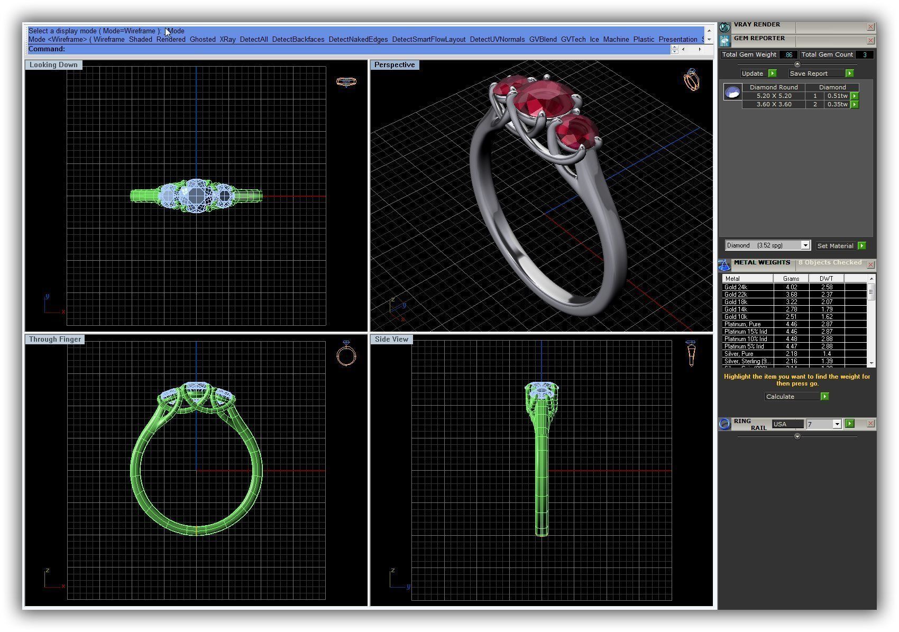This screenshot has height=632, width=899.
Task: Collapse the Gem Reporter section with up chevron
Action: click(x=797, y=64)
